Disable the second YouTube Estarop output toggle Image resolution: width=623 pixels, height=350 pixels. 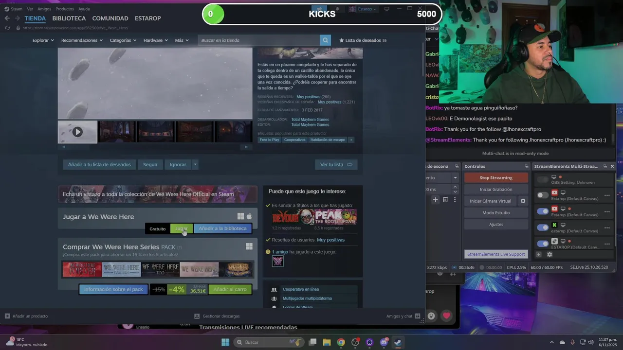tap(542, 211)
